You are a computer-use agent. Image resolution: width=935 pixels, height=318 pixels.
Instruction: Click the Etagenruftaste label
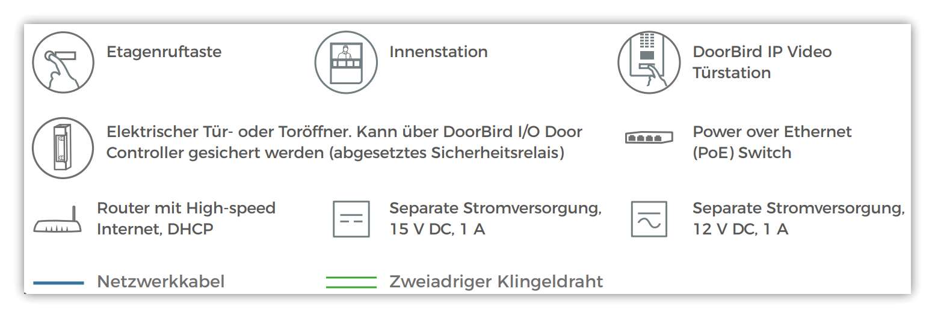coord(164,52)
